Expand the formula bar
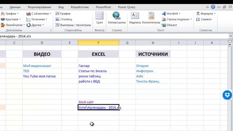The height and width of the screenshot is (131, 233). click(230, 36)
